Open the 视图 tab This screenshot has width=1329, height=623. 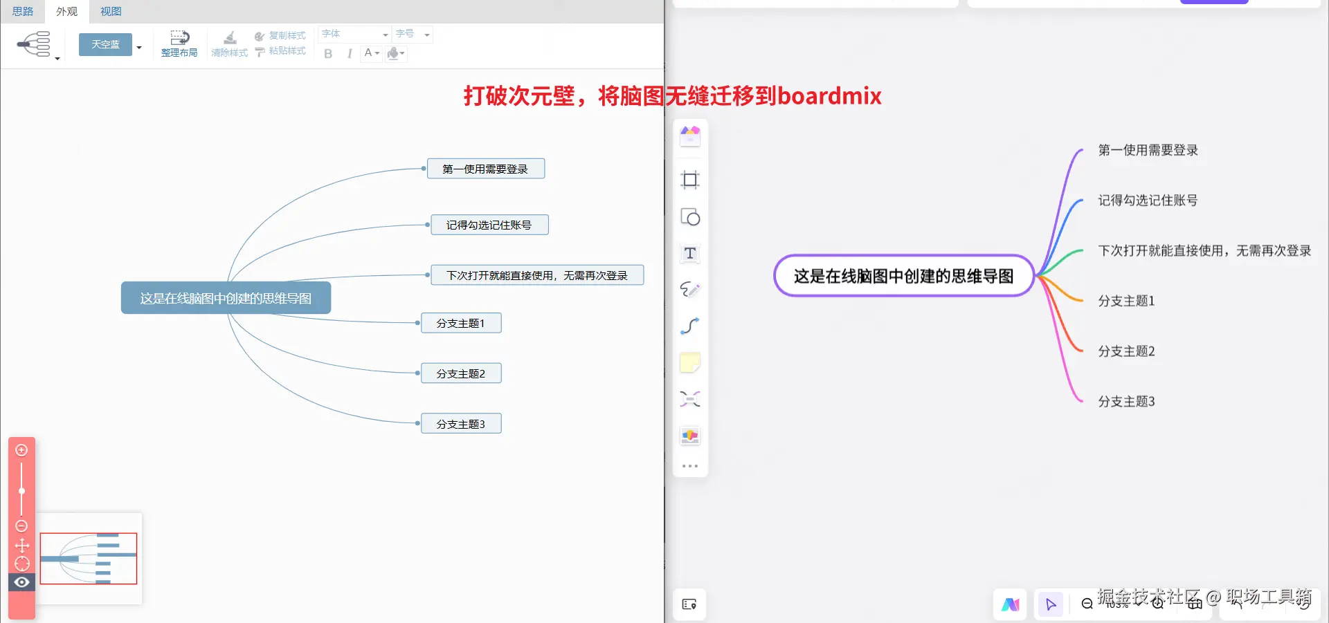coord(111,11)
